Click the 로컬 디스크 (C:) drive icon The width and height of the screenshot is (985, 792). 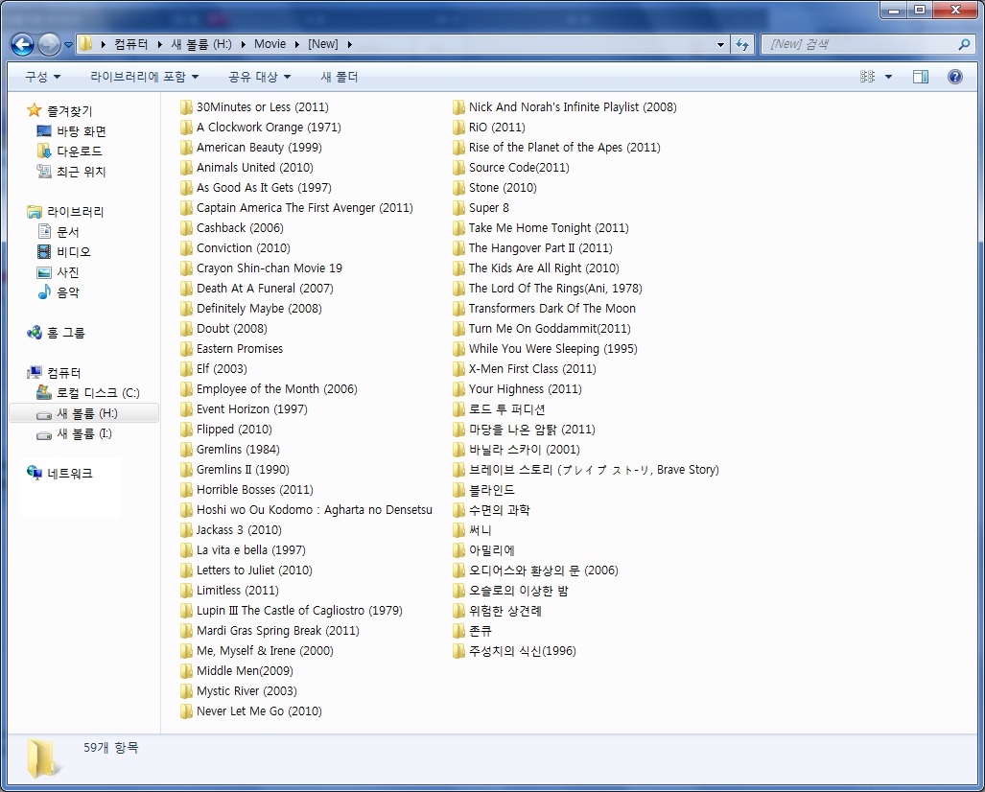(44, 392)
